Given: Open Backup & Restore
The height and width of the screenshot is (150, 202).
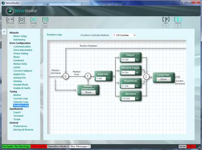Looking at the screenshot, I should pos(23,130).
